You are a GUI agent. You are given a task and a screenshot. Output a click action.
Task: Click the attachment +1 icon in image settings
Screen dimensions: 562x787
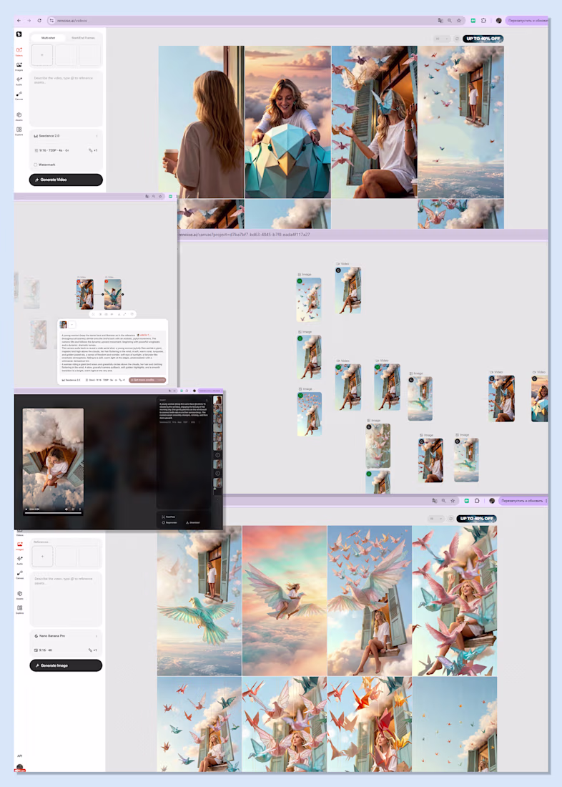tap(93, 650)
